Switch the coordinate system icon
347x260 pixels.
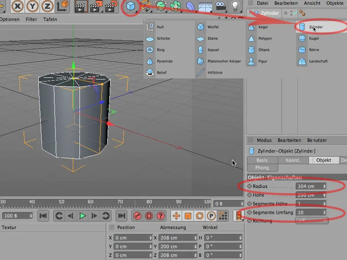point(62,6)
